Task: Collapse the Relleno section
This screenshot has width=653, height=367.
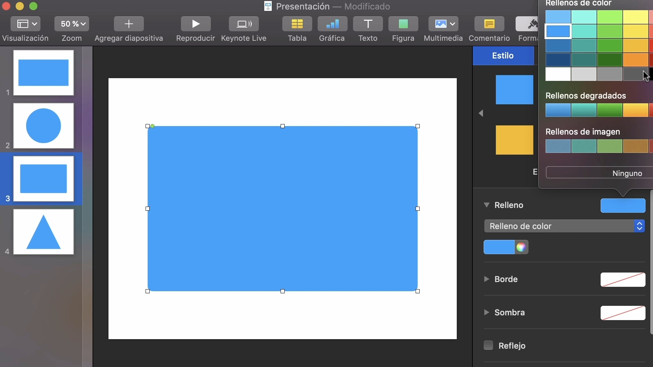Action: pos(487,205)
